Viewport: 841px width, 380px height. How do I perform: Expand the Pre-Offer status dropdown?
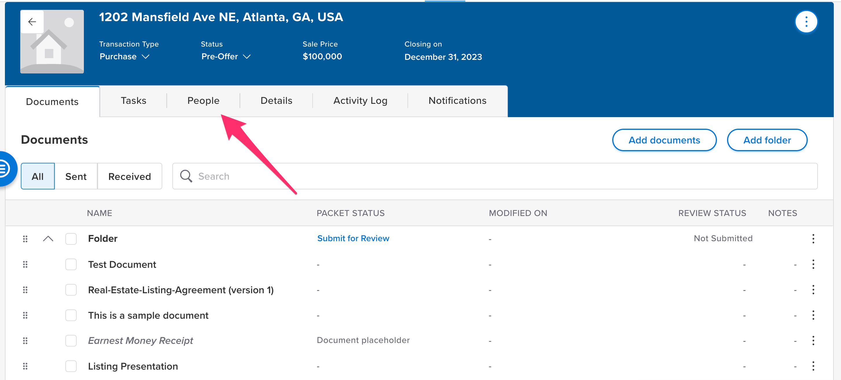[226, 56]
